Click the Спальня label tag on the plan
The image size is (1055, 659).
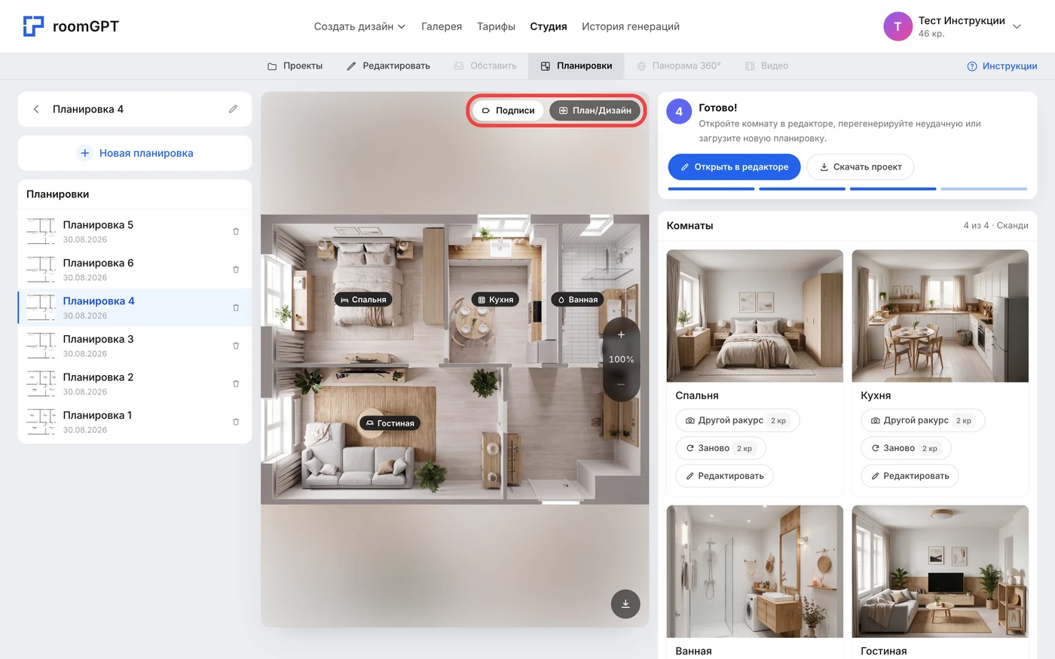[x=363, y=300]
